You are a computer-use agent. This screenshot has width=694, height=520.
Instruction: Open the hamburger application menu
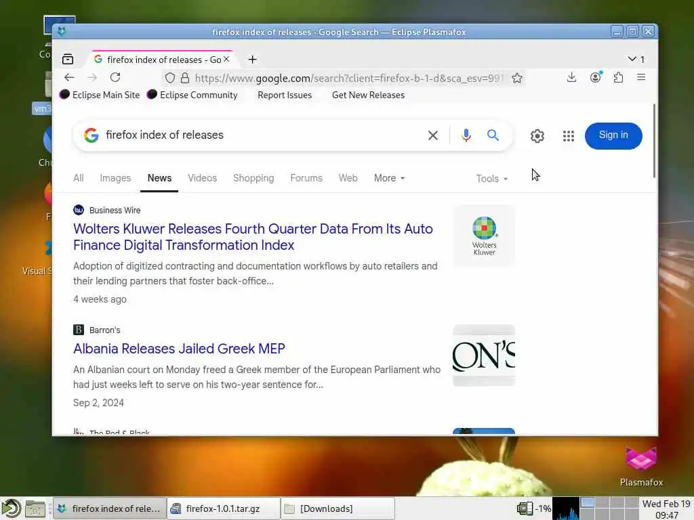641,77
